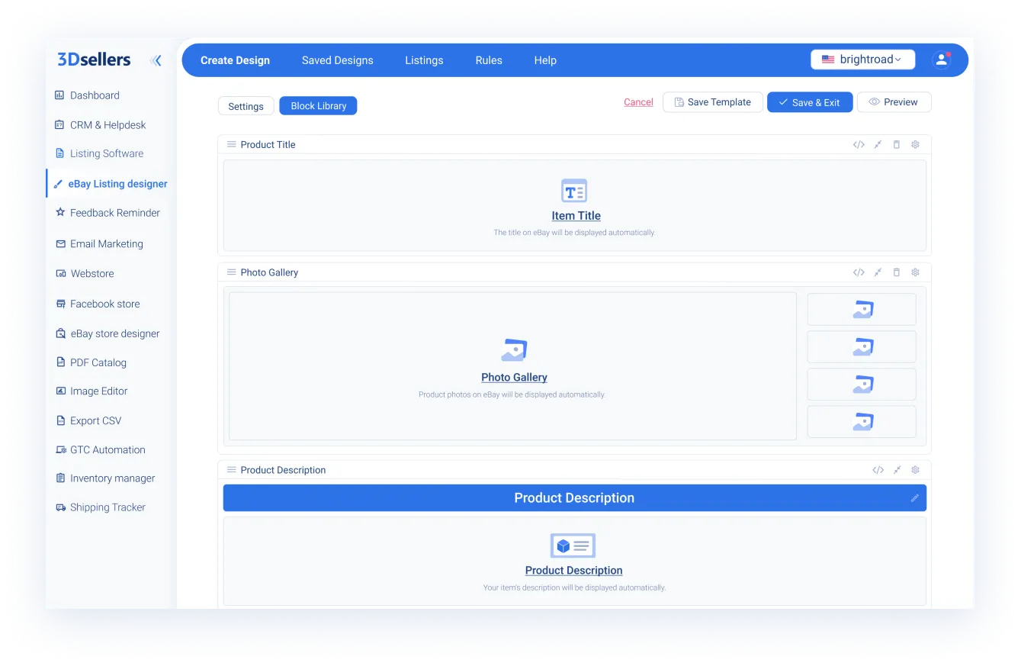Open Photo Gallery block settings gear

click(916, 272)
